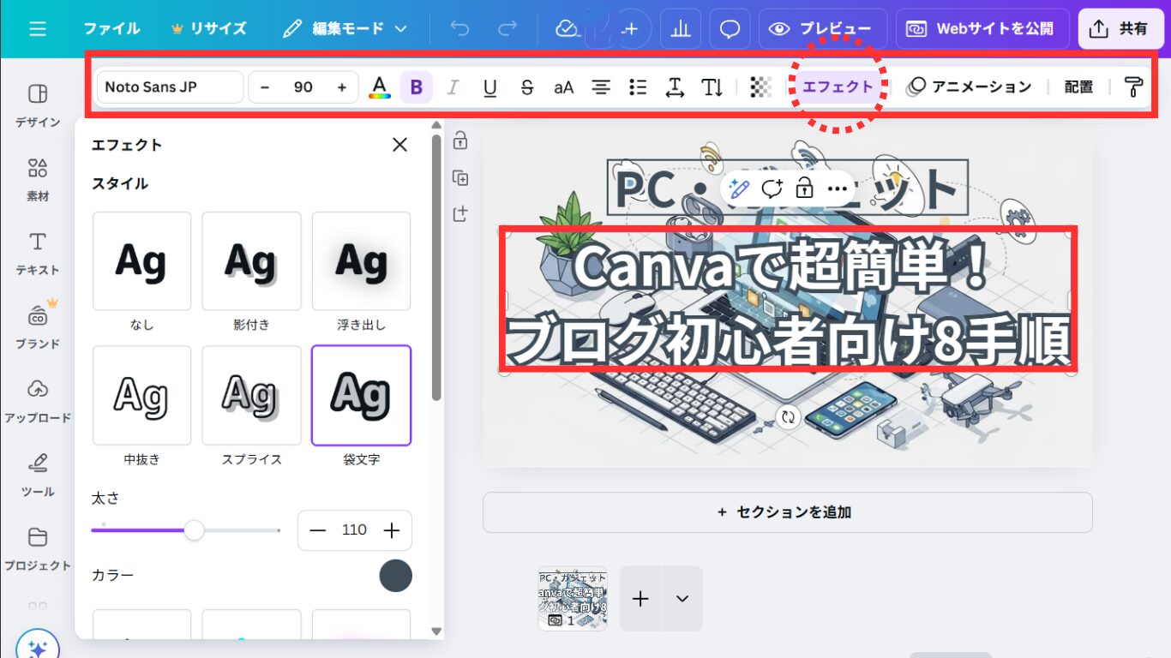Viewport: 1171px width, 658px height.
Task: Open the リサイズ menu
Action: [209, 28]
